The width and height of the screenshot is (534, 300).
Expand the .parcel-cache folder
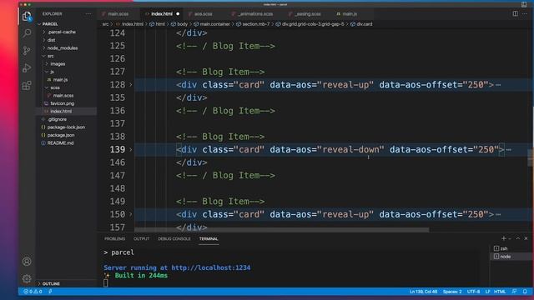[44, 32]
